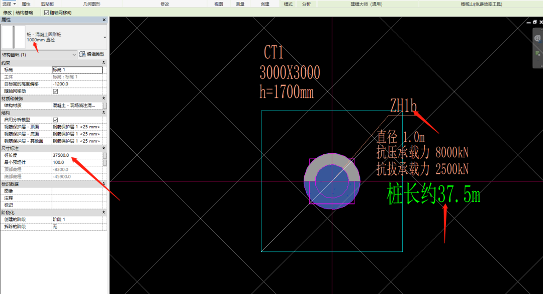Image resolution: width=543 pixels, height=294 pixels.
Task: Click the 结构材质 value field
Action: [x=77, y=106]
